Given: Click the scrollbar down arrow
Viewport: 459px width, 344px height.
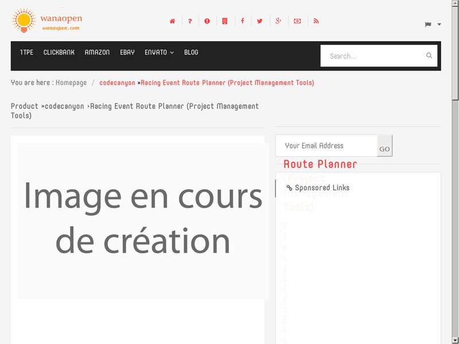Looking at the screenshot, I should point(455,341).
